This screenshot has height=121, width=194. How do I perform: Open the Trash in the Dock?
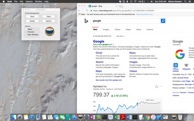(180, 117)
